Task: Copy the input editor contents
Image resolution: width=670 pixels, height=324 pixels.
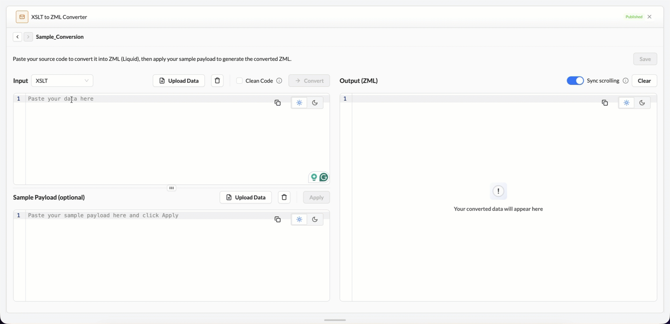Action: pyautogui.click(x=278, y=103)
